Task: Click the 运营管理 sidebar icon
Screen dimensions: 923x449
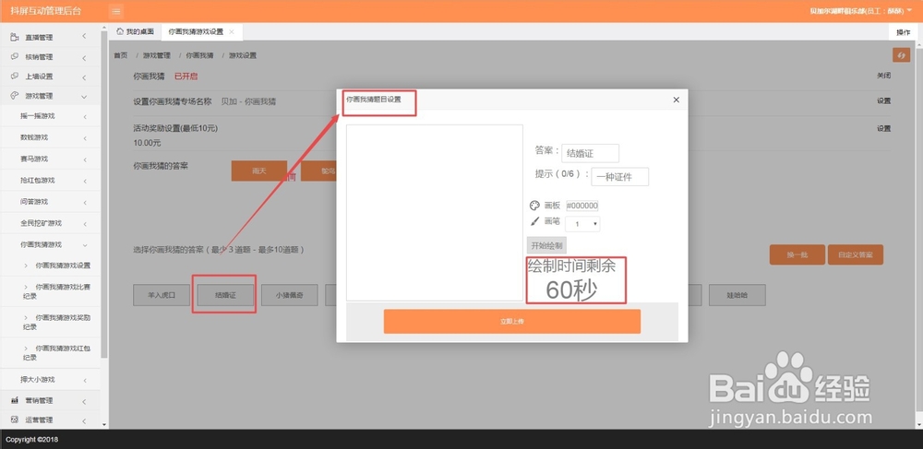Action: click(x=15, y=419)
